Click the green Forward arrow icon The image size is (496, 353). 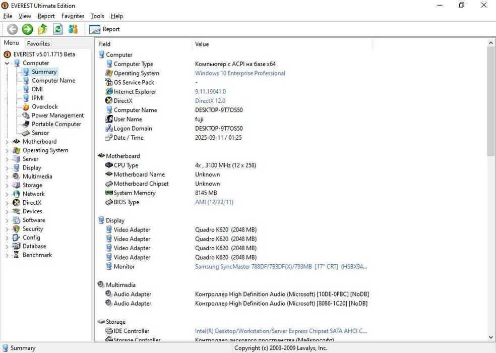click(x=28, y=29)
